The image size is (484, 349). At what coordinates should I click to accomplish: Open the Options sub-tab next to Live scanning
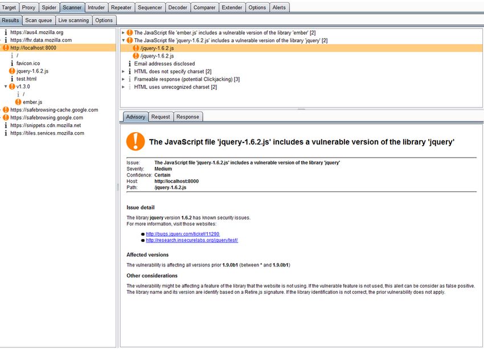104,20
